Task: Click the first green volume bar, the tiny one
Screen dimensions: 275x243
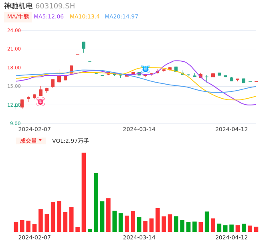Action: click(90, 230)
